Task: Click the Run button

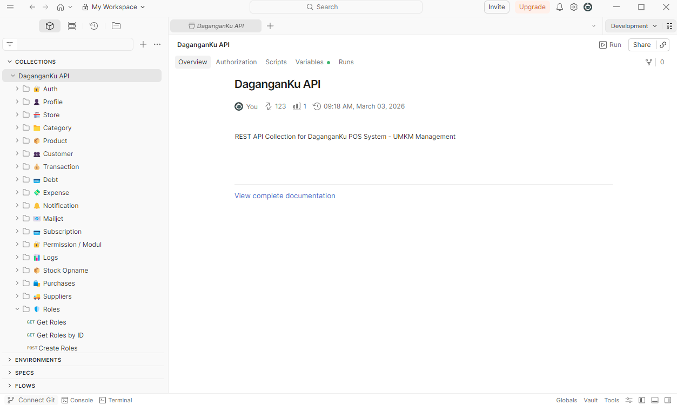Action: coord(611,45)
